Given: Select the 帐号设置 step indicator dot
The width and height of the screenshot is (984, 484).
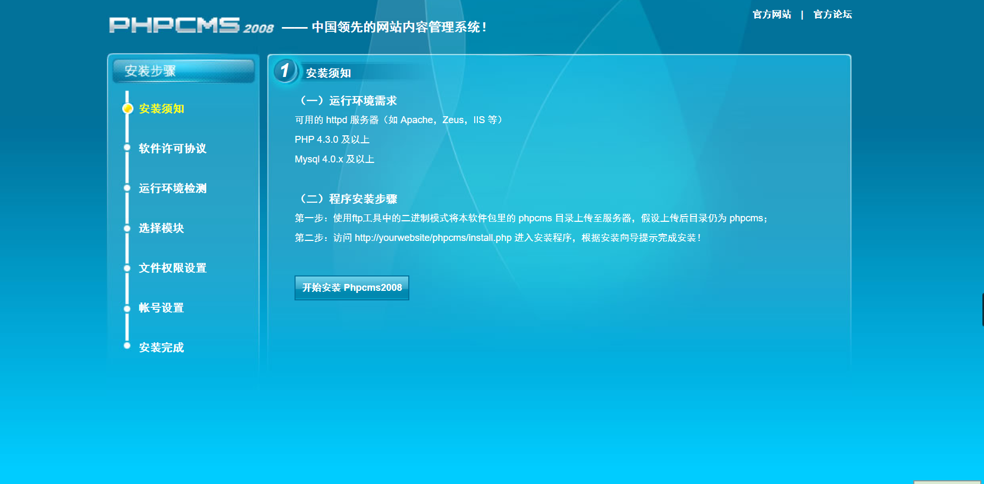Looking at the screenshot, I should pyautogui.click(x=127, y=307).
